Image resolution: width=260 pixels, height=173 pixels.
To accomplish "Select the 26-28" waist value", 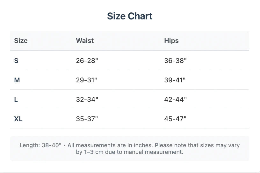I will tap(87, 61).
